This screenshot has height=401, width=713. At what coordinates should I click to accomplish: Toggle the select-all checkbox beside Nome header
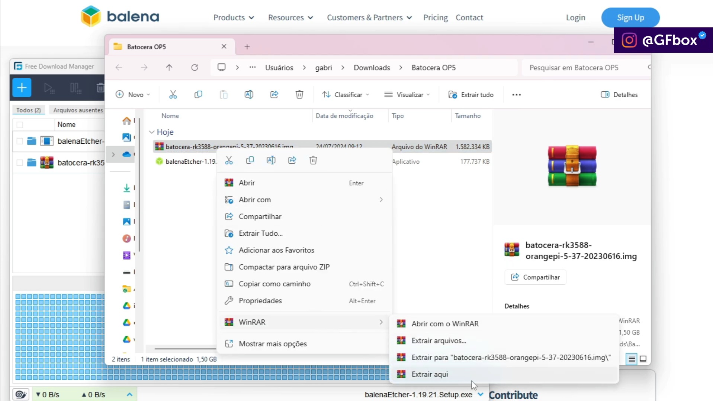click(20, 125)
